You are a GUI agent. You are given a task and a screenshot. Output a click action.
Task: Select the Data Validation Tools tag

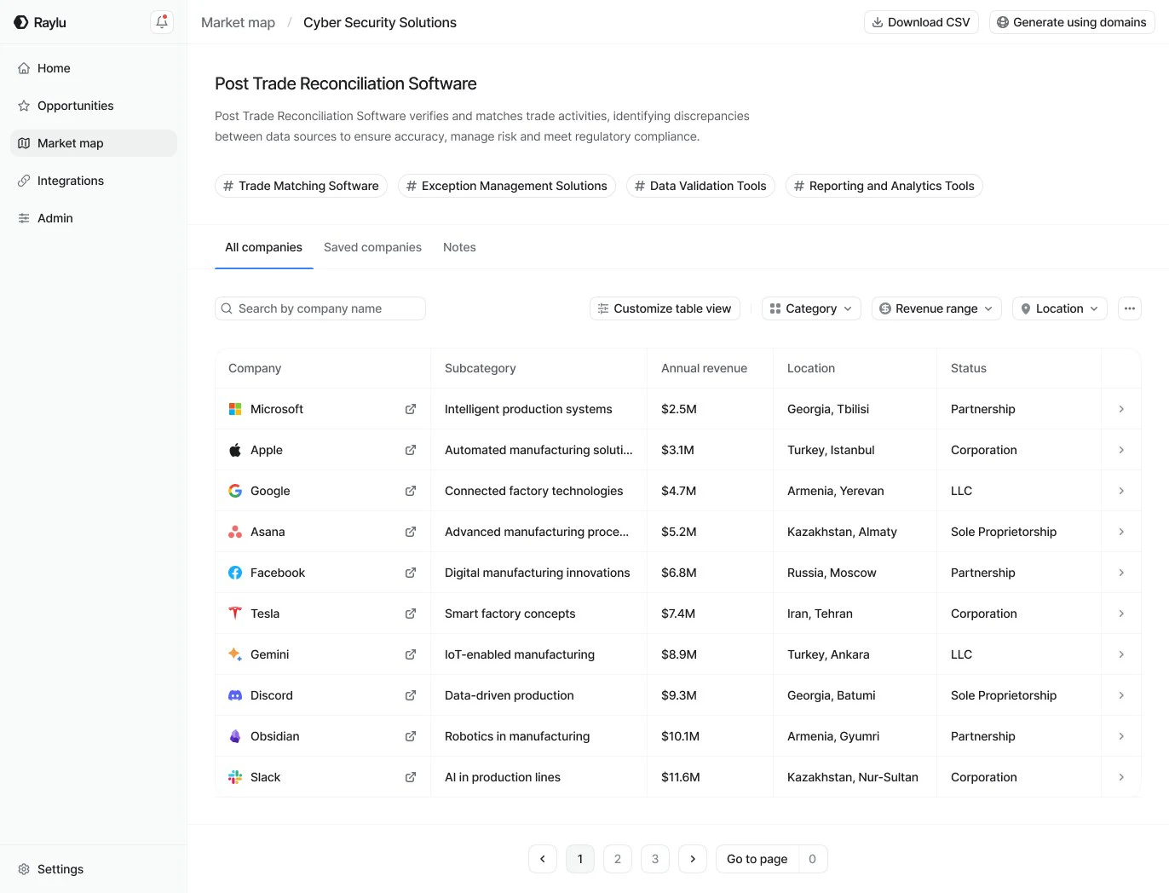(700, 186)
